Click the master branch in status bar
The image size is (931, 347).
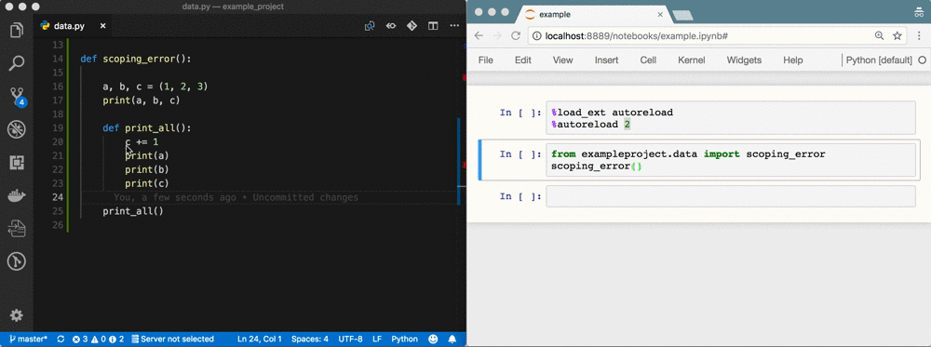click(x=29, y=340)
